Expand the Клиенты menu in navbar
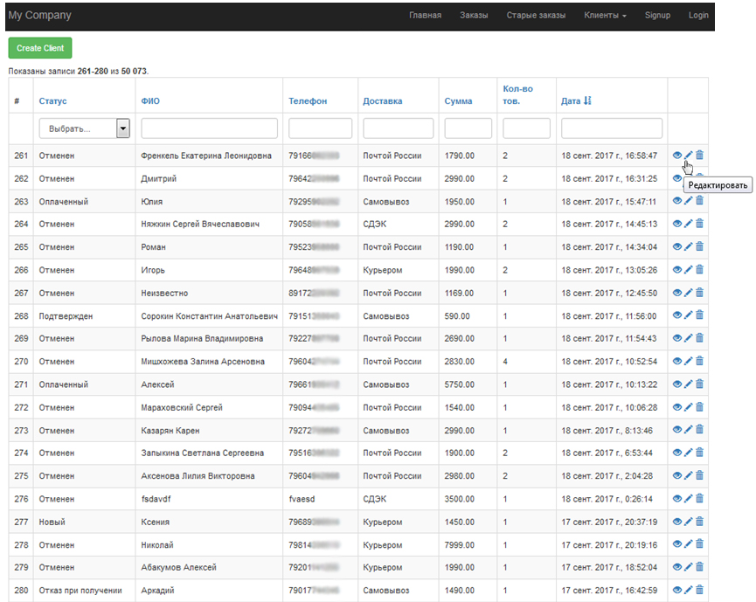The height and width of the screenshot is (602, 756). click(605, 16)
